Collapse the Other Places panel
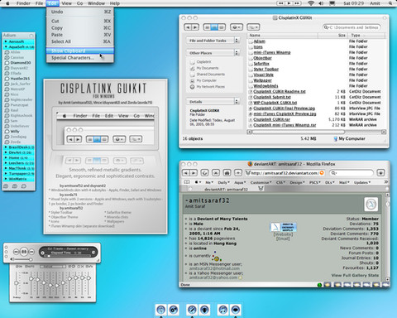Image resolution: width=397 pixels, height=318 pixels. click(x=237, y=52)
